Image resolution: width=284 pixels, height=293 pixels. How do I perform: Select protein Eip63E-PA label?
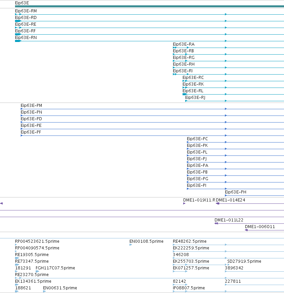(198, 165)
